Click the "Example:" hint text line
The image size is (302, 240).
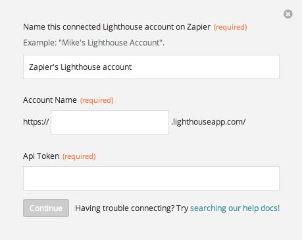[x=94, y=43]
